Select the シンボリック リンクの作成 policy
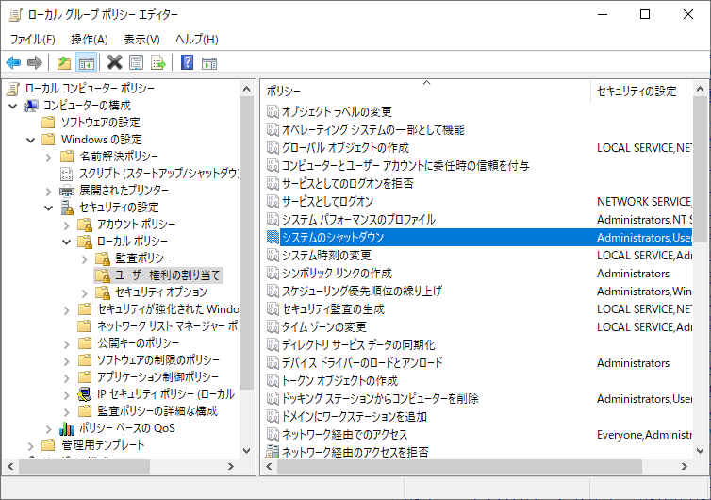The width and height of the screenshot is (711, 500). coord(337,274)
